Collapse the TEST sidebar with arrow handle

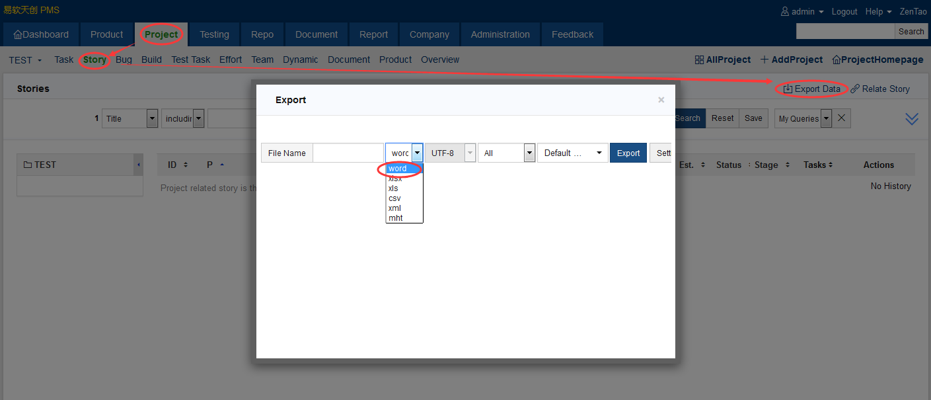[x=138, y=165]
